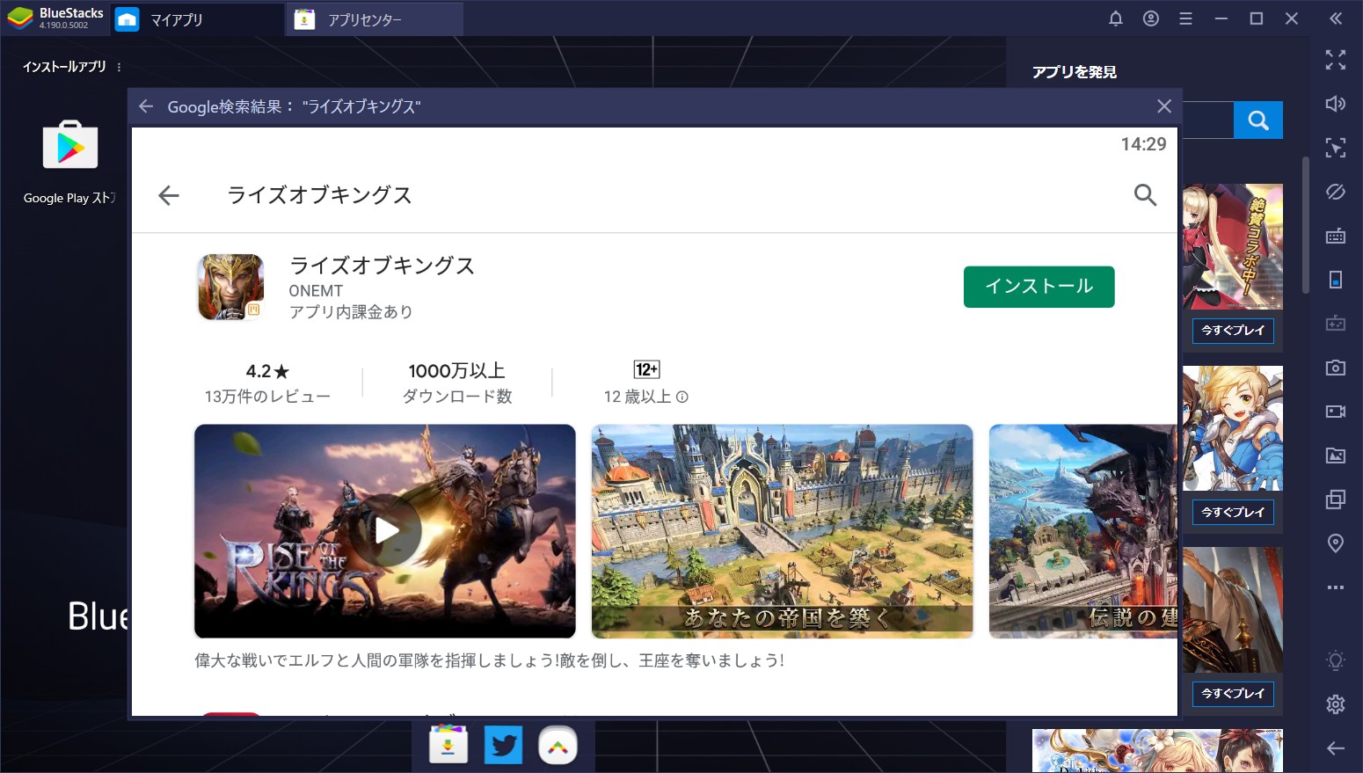The image size is (1363, 773).
Task: Click the 1000万以上 download count
Action: click(457, 383)
